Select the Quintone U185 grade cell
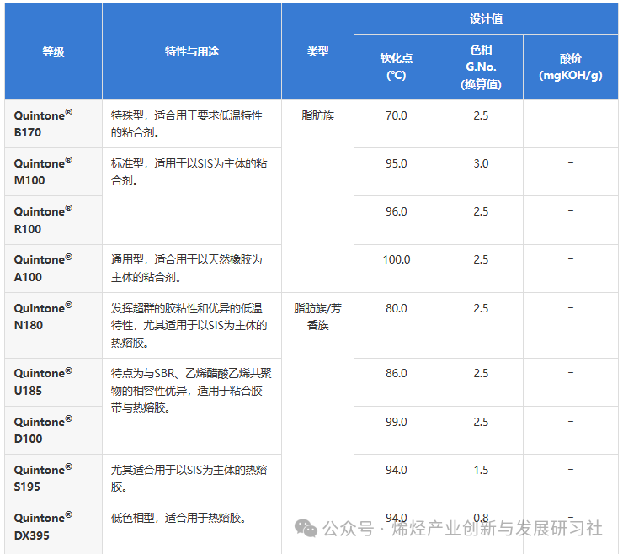 (x=53, y=382)
